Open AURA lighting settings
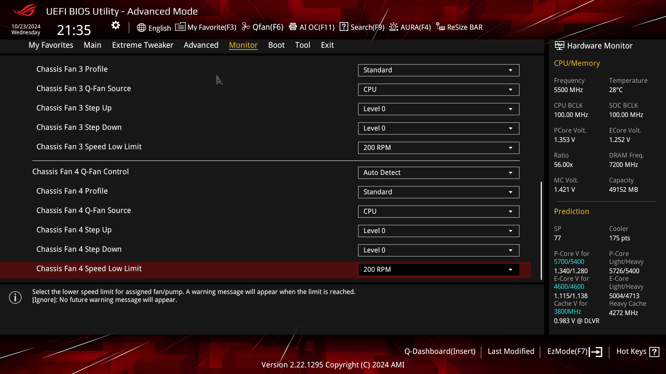Screen dimensions: 666x374 410,27
